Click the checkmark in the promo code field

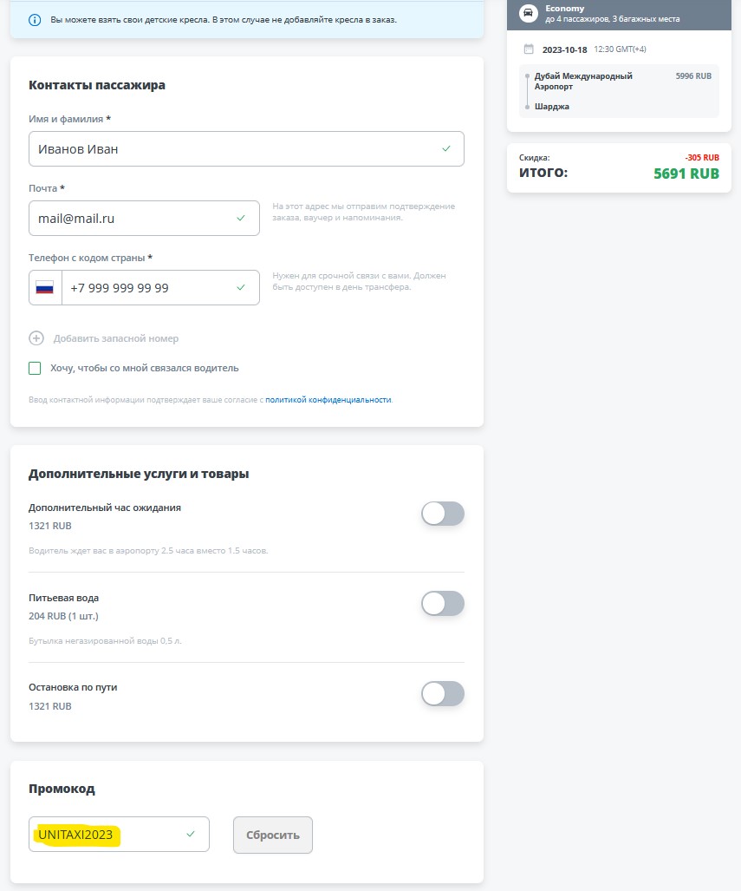(191, 834)
